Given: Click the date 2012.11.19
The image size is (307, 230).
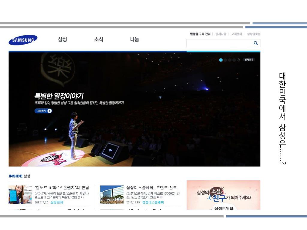Looking at the screenshot, I should 133,202.
